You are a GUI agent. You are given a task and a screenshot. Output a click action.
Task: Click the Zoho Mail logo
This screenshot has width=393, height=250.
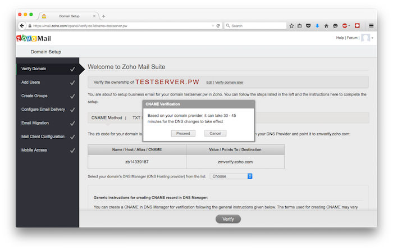point(34,38)
